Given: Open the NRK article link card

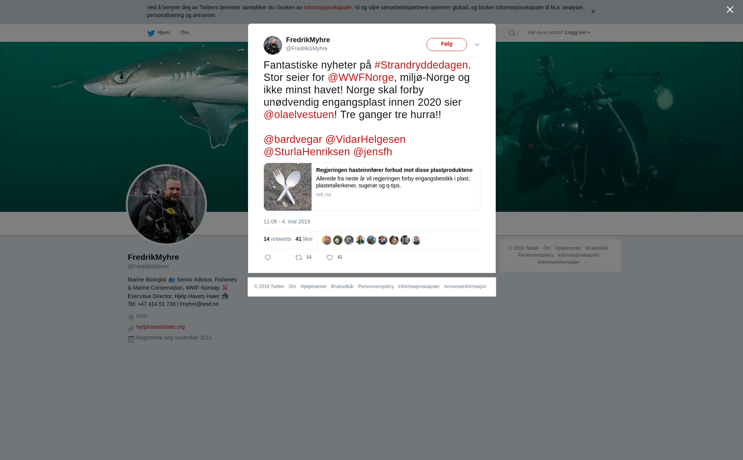Looking at the screenshot, I should (x=372, y=187).
